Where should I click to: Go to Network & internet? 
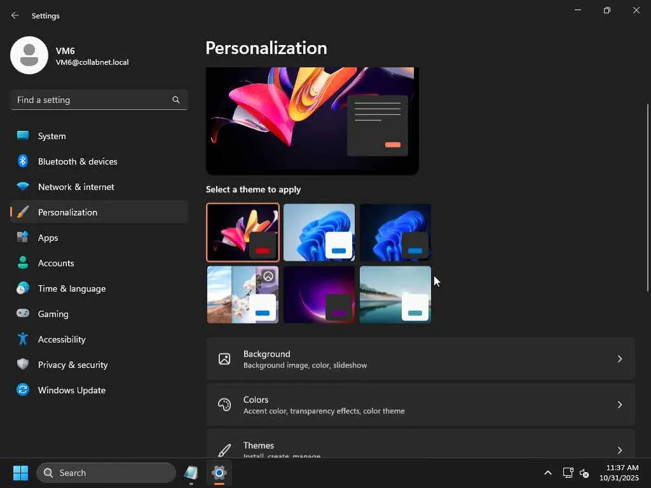click(x=99, y=187)
